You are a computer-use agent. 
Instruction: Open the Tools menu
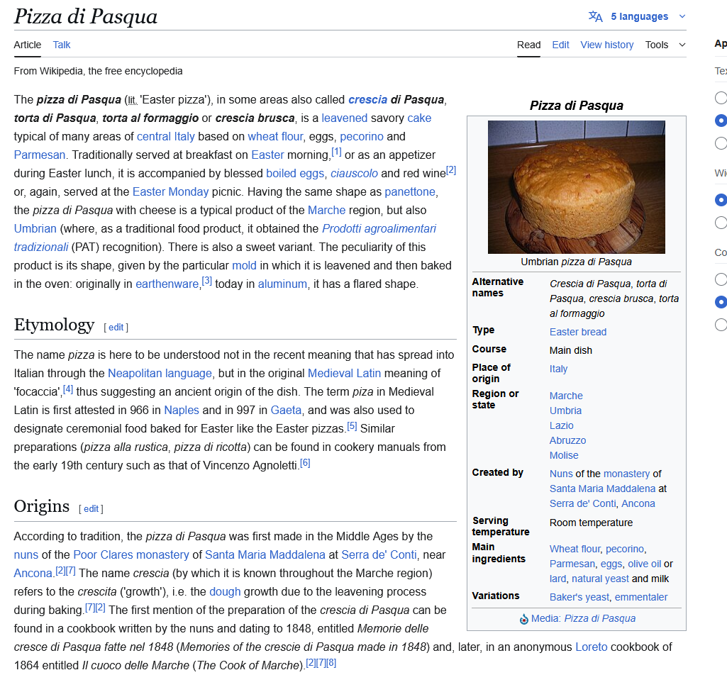(x=657, y=45)
